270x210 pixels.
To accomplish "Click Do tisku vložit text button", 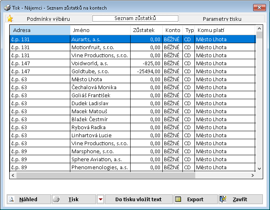I will (138, 199).
